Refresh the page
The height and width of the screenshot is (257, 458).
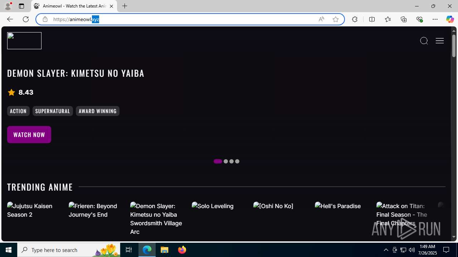pos(26,19)
